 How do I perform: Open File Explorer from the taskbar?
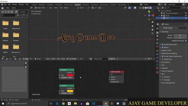point(75,103)
